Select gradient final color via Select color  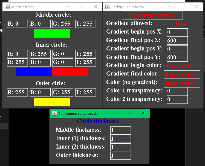pyautogui.click(x=181, y=75)
